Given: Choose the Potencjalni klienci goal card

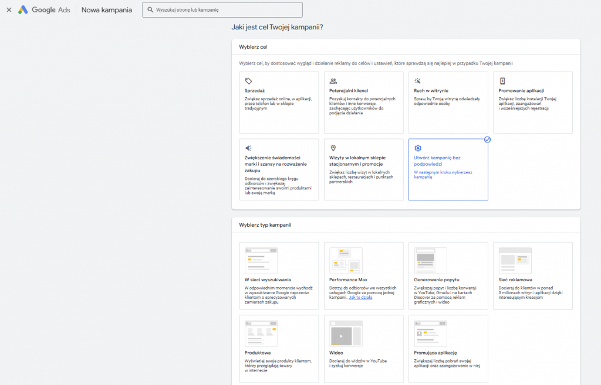Looking at the screenshot, I should coord(364,102).
